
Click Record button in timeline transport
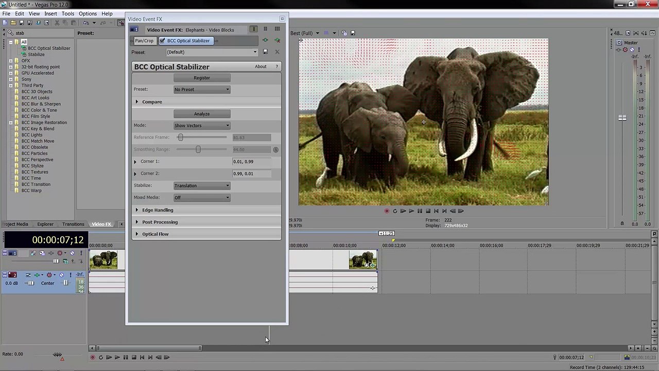pyautogui.click(x=93, y=357)
